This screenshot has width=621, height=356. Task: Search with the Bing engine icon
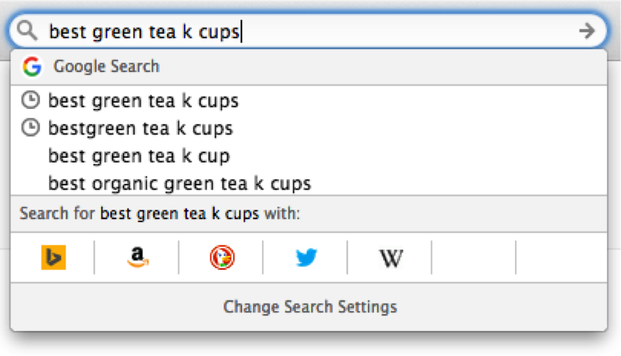(53, 257)
